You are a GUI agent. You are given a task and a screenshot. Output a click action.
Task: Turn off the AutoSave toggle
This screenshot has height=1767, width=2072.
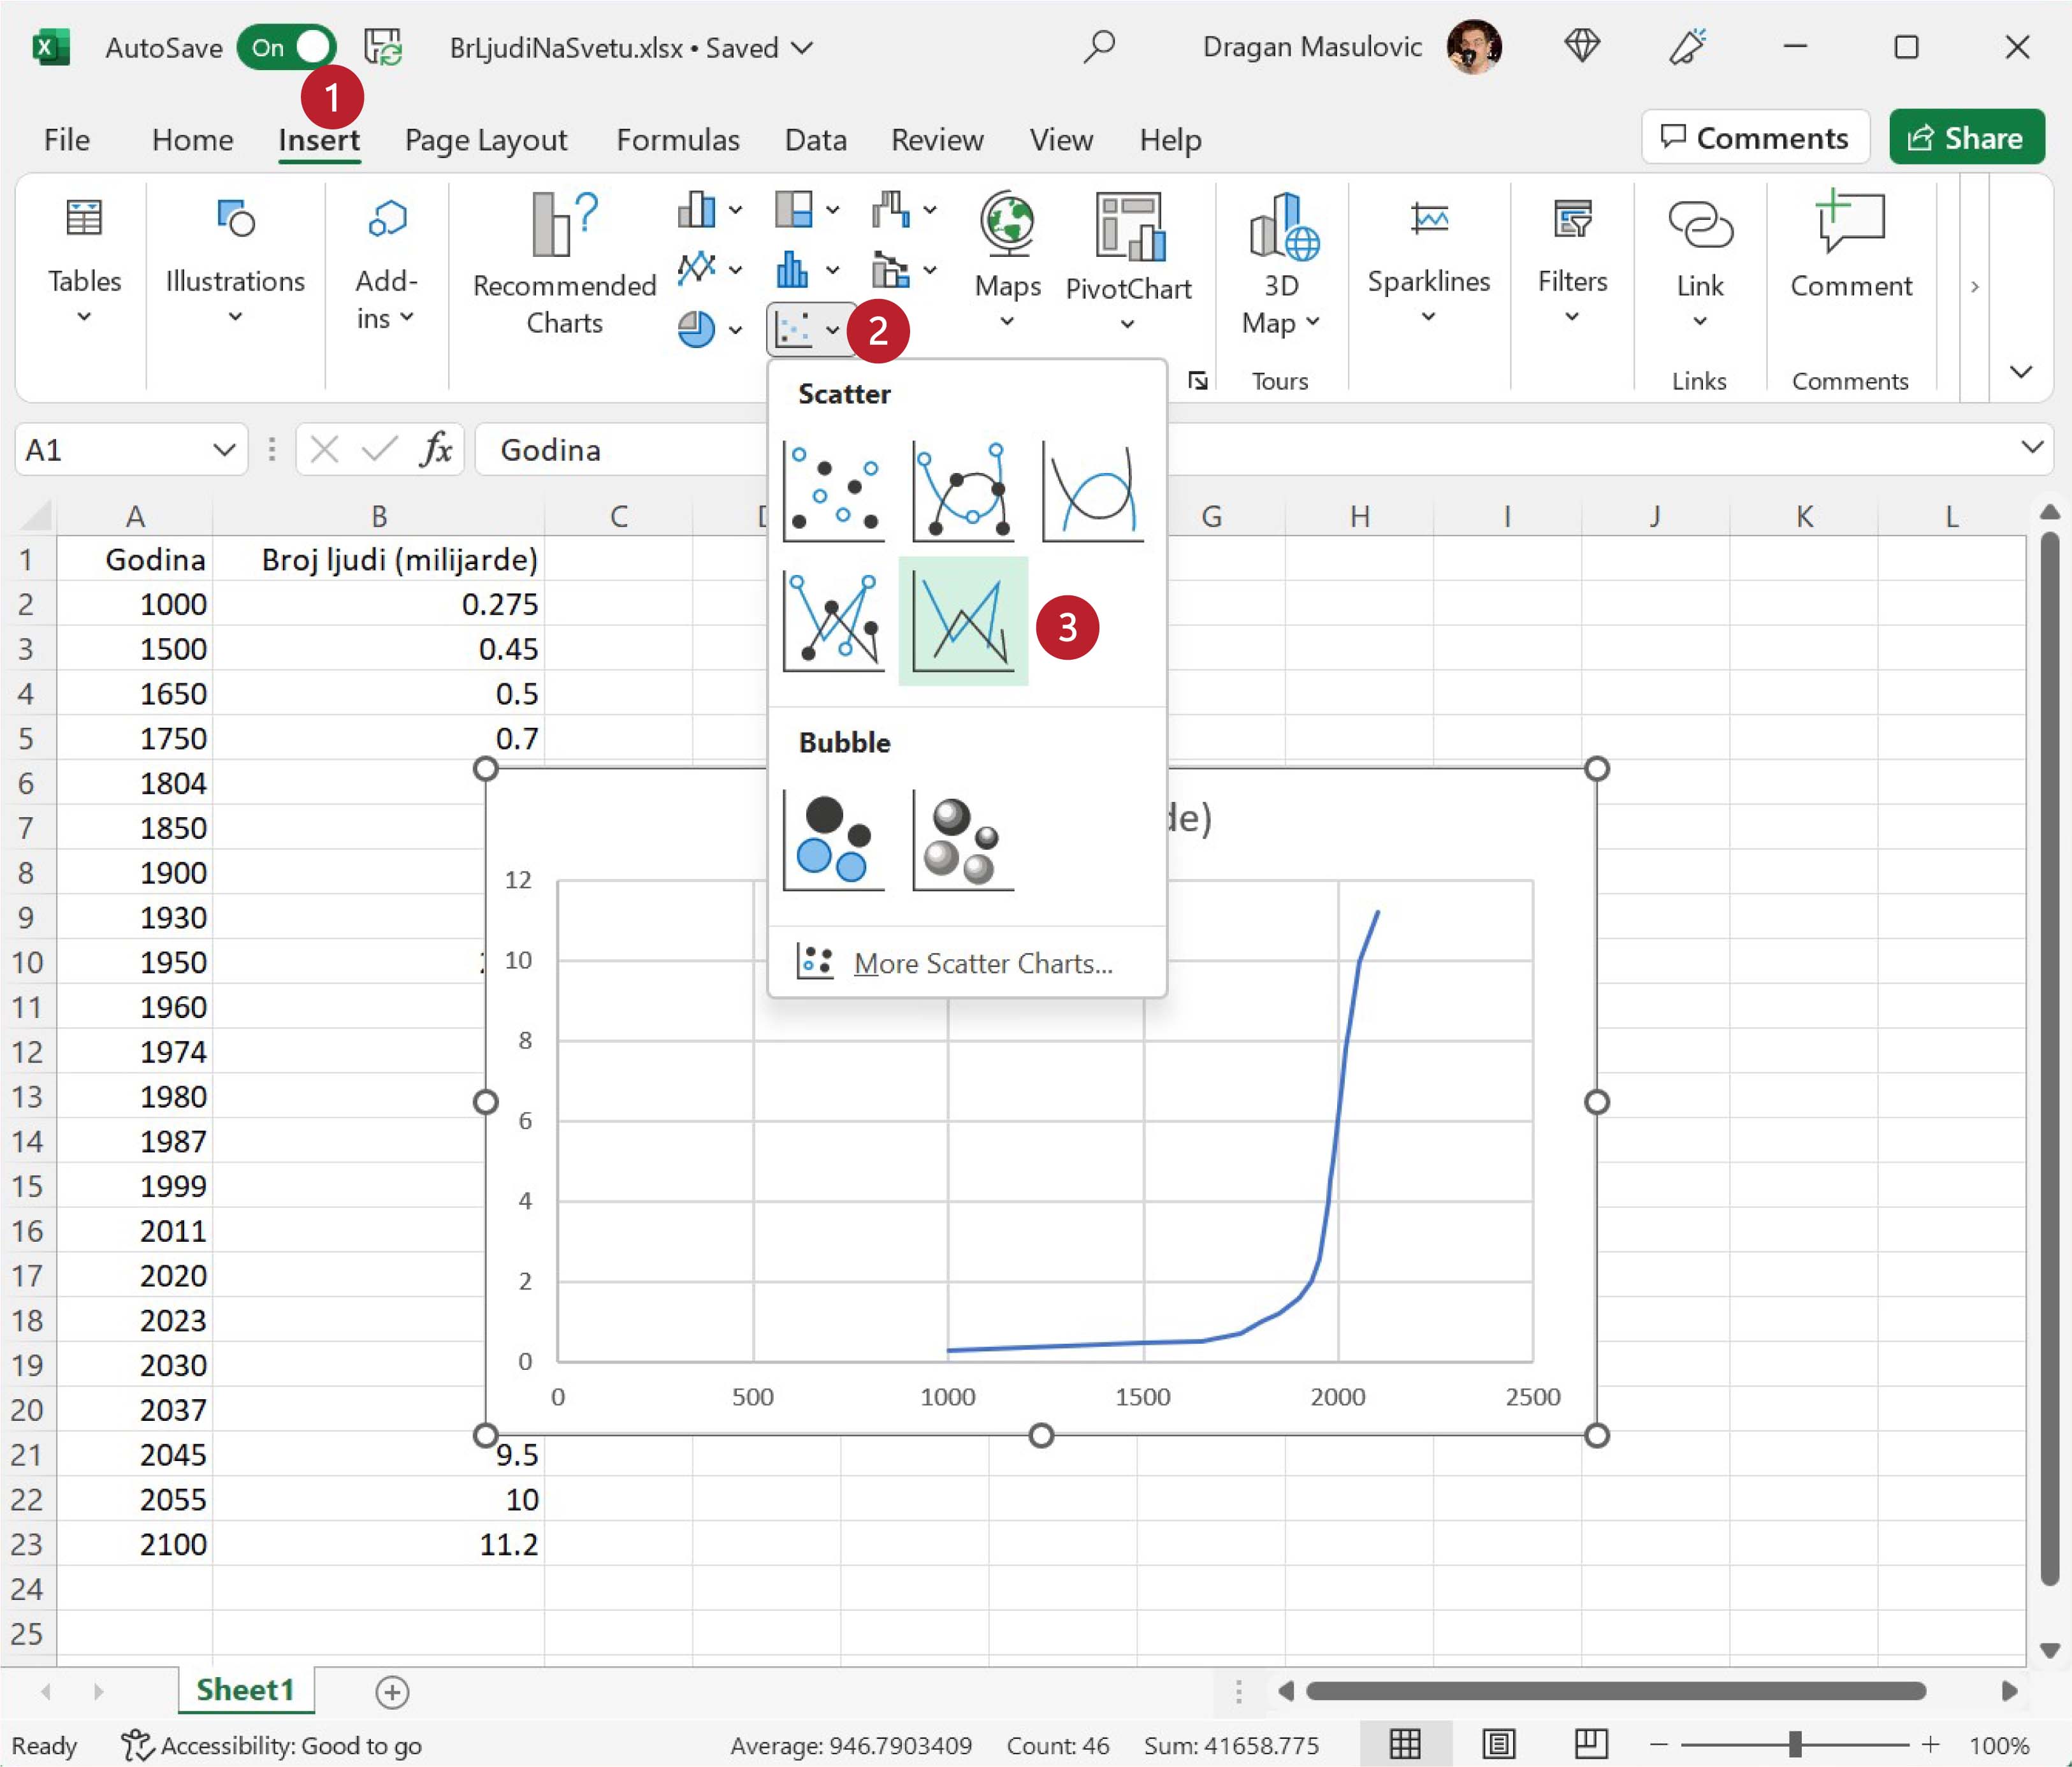287,47
